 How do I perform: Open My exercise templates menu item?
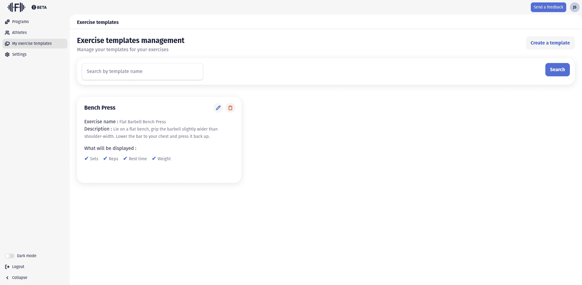[32, 44]
